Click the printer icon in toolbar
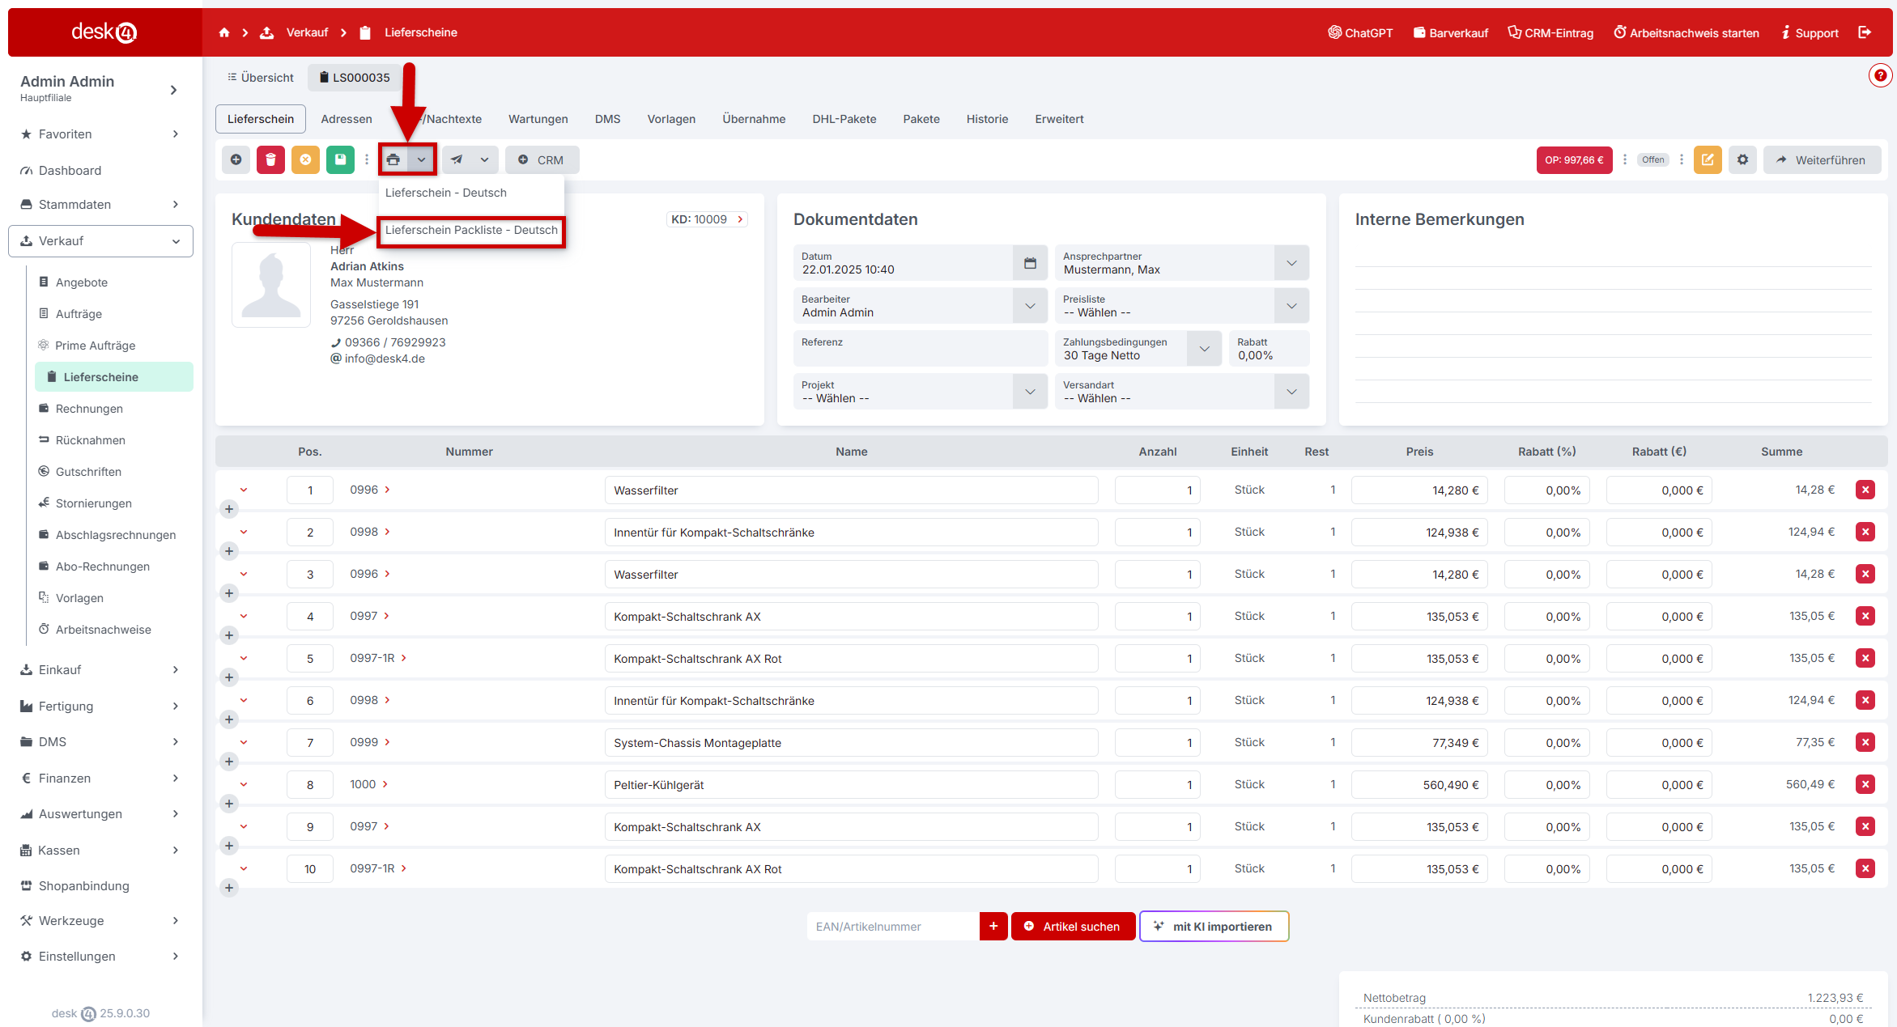The height and width of the screenshot is (1027, 1897). click(393, 159)
